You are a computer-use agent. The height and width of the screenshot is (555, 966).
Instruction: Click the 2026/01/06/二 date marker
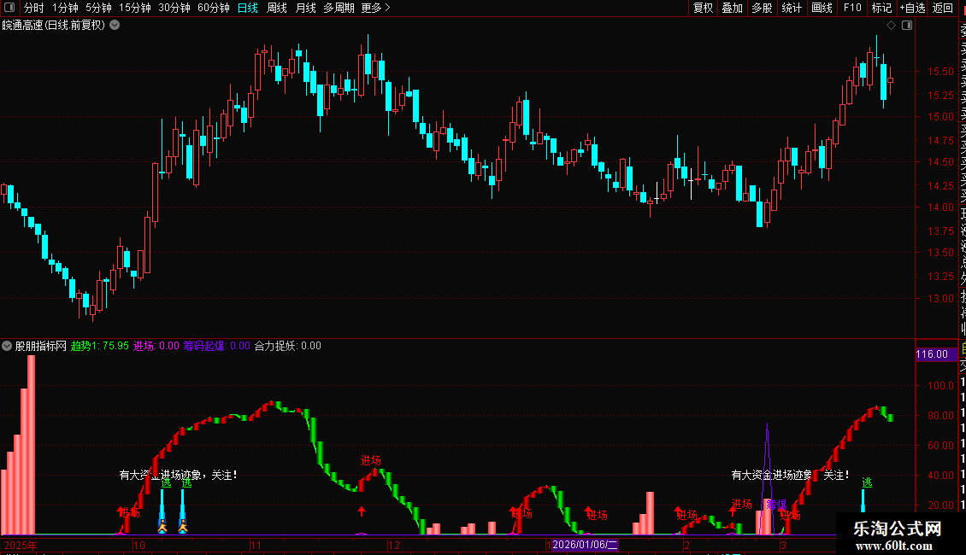[x=585, y=545]
